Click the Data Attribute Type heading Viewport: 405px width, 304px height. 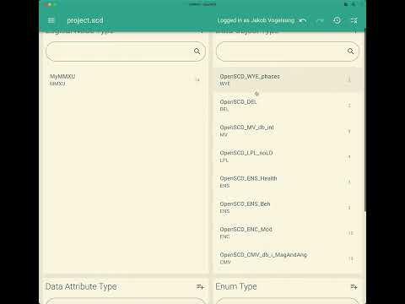tap(81, 286)
